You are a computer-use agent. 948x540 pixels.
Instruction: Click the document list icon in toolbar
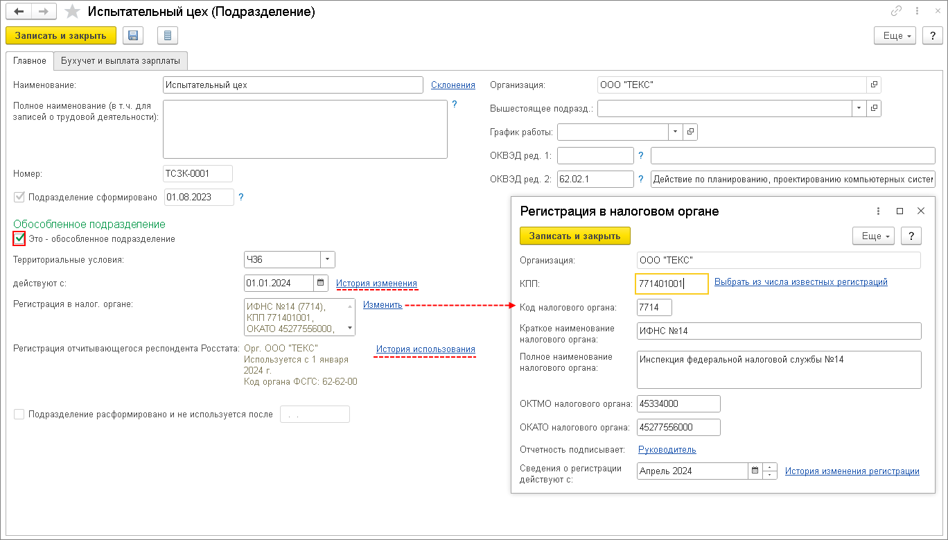(168, 35)
